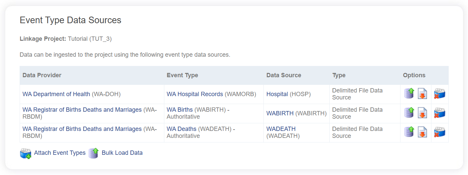Screen dimensions: 468x175
Task: Open the WADEATH data source link
Action: pos(281,129)
